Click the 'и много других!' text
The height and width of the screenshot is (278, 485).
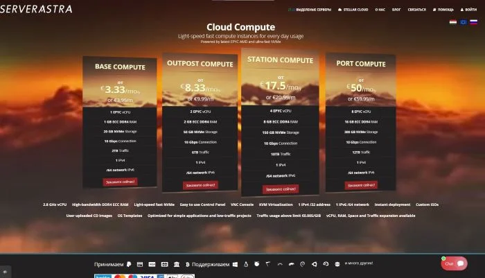coord(358,263)
